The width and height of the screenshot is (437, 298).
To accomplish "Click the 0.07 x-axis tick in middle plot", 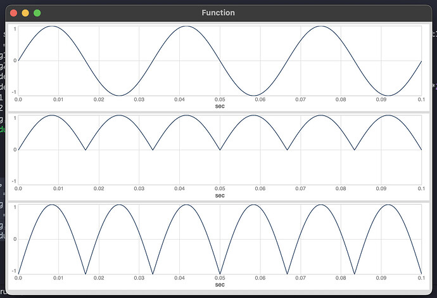I will (300, 188).
